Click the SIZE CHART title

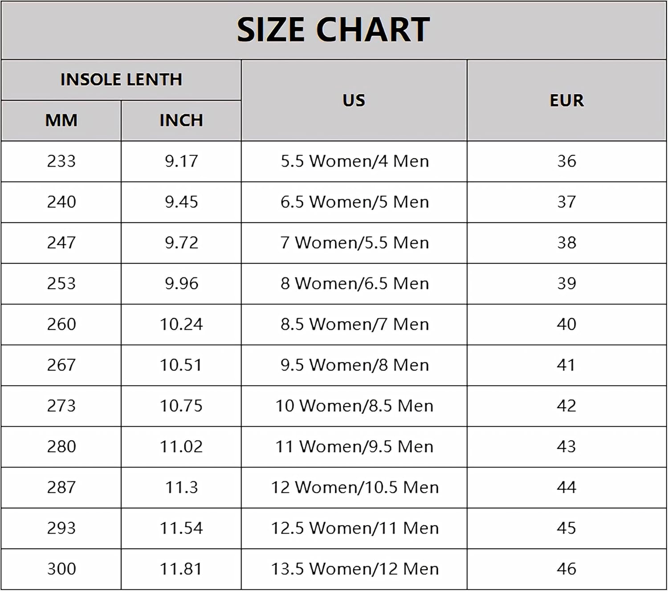(333, 30)
